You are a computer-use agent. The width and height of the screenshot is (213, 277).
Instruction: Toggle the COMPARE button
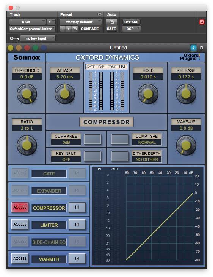coord(90,29)
